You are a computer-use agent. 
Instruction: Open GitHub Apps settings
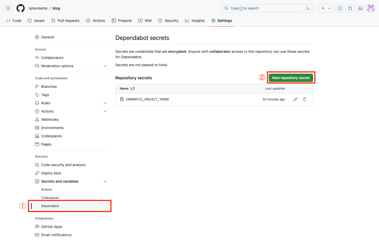(71, 227)
